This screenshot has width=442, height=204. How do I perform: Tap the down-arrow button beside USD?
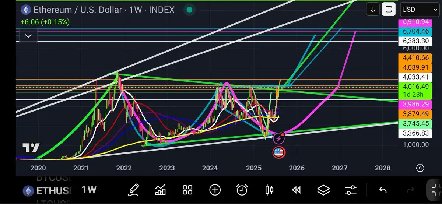(x=373, y=9)
